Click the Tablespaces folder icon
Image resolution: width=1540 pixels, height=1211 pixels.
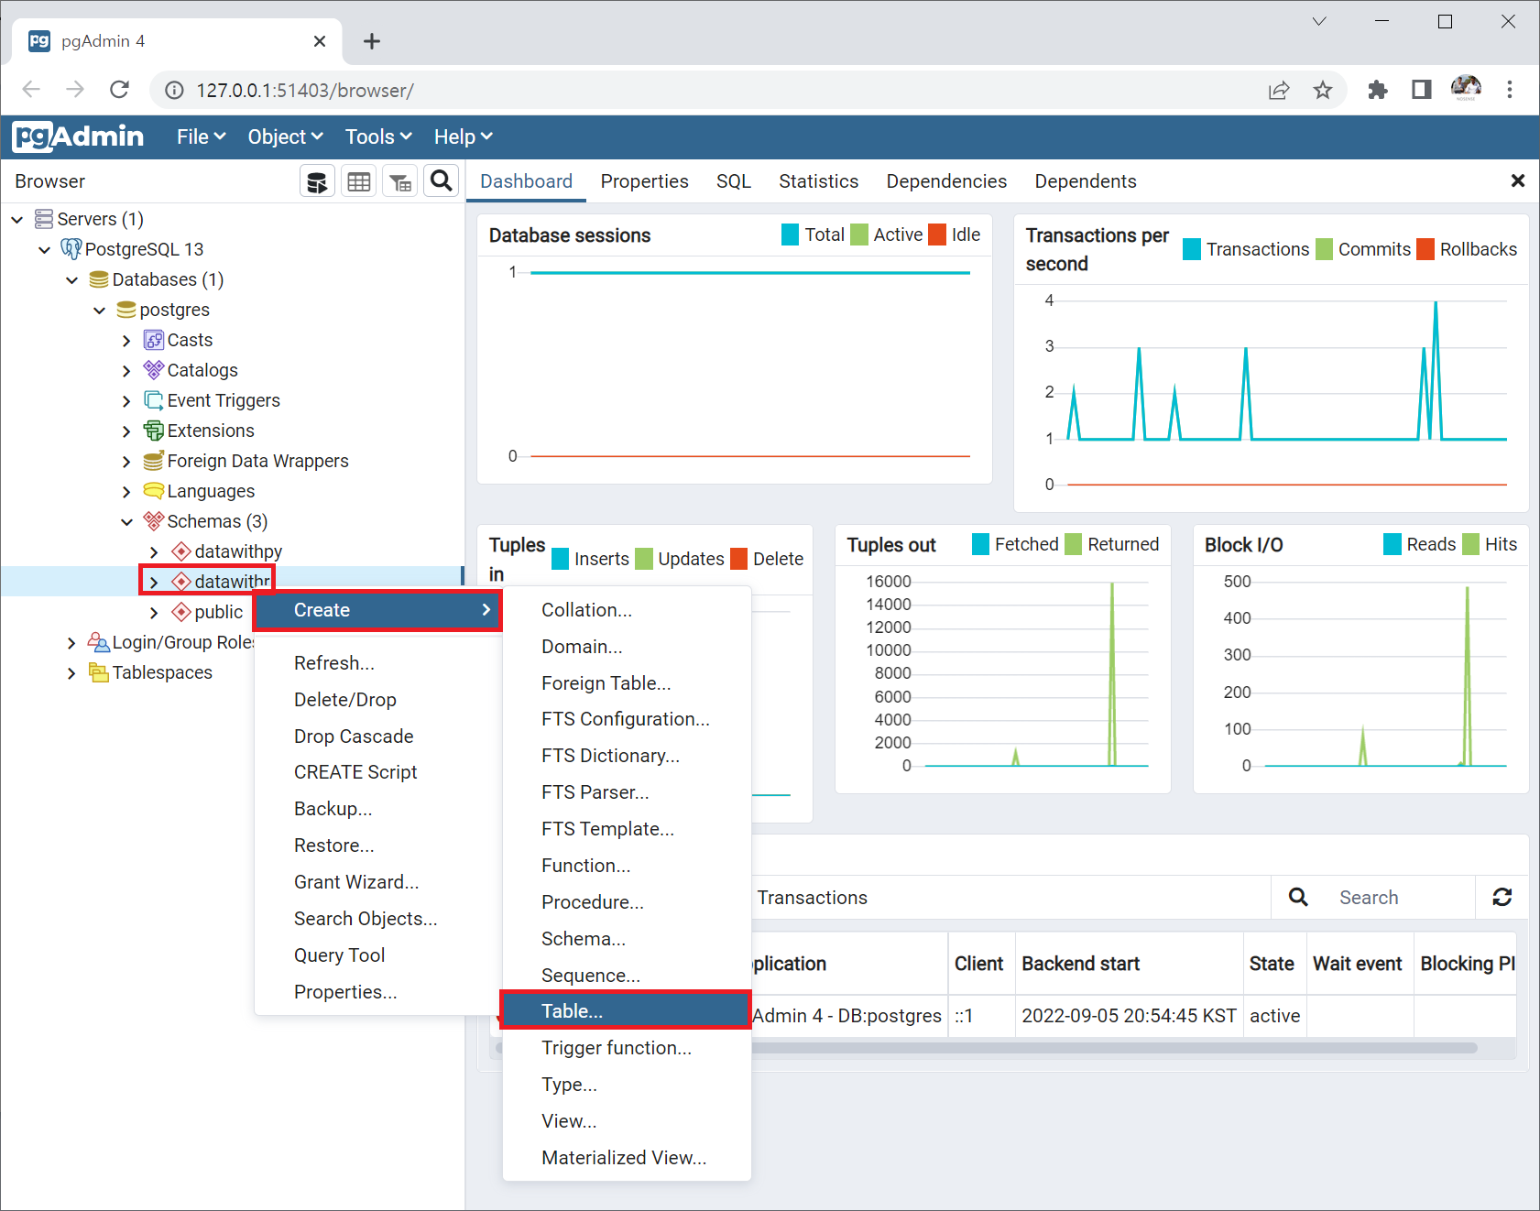[x=99, y=672]
